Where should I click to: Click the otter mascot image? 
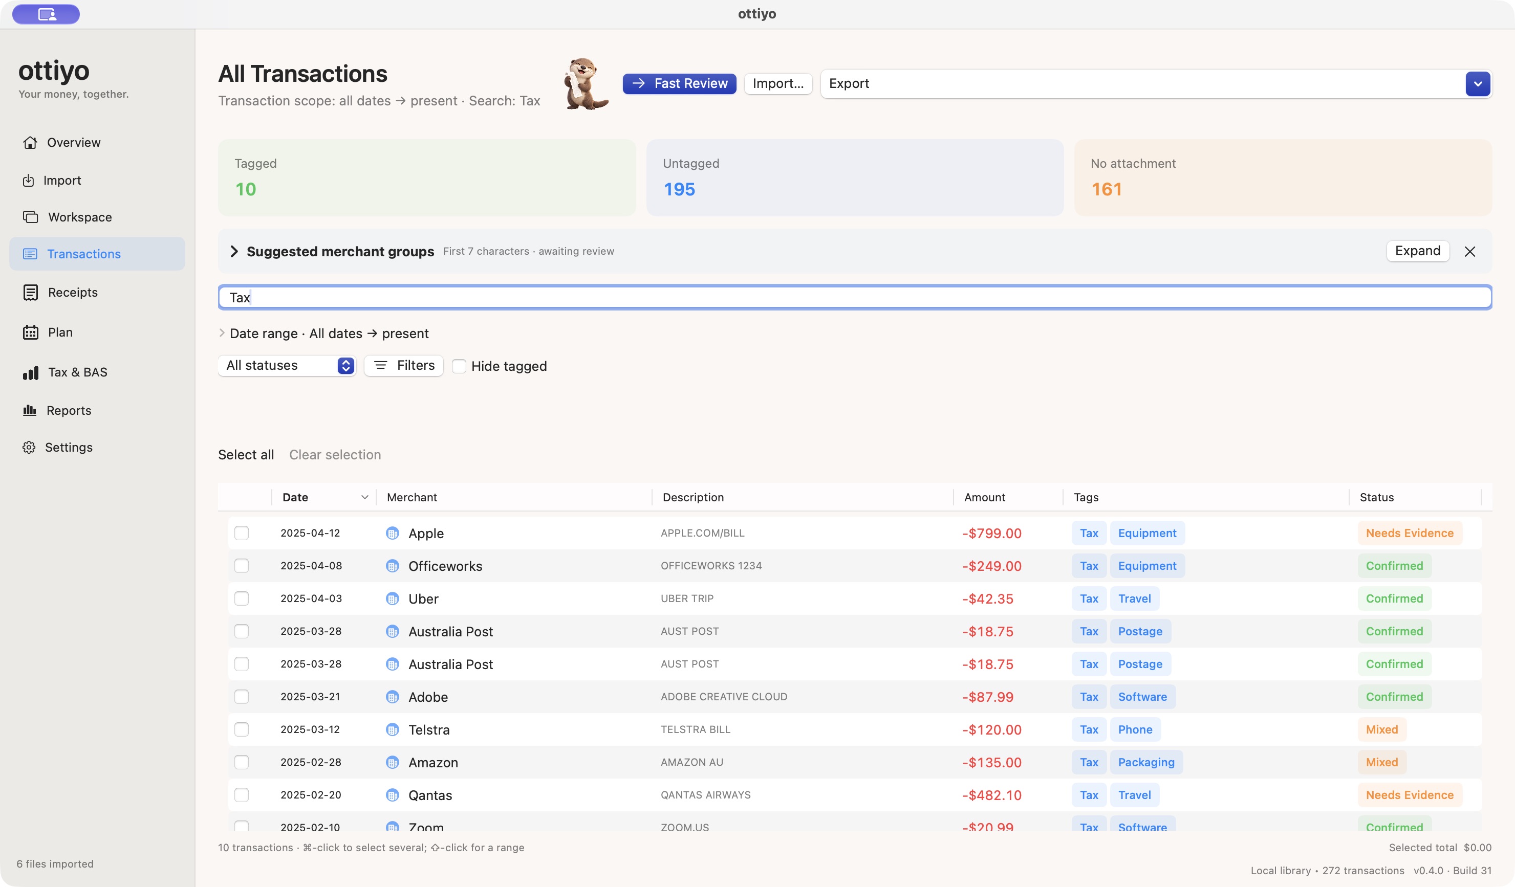(x=586, y=83)
